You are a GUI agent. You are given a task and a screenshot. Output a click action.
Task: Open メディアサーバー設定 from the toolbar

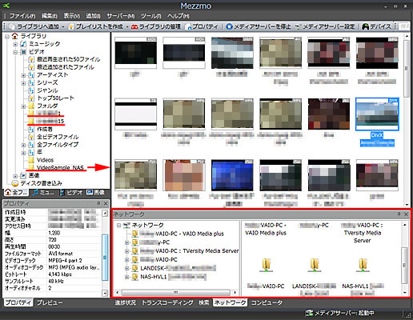click(x=325, y=26)
